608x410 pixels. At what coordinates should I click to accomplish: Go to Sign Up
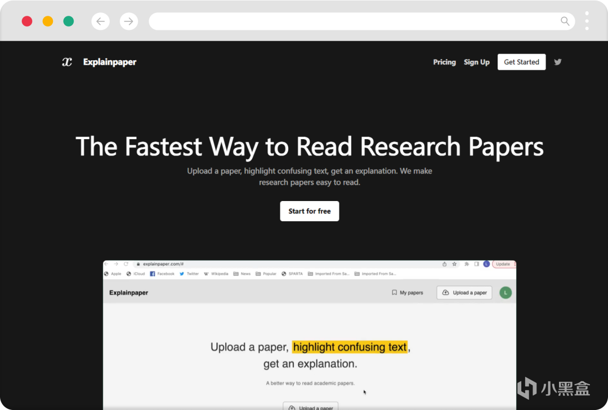point(477,62)
